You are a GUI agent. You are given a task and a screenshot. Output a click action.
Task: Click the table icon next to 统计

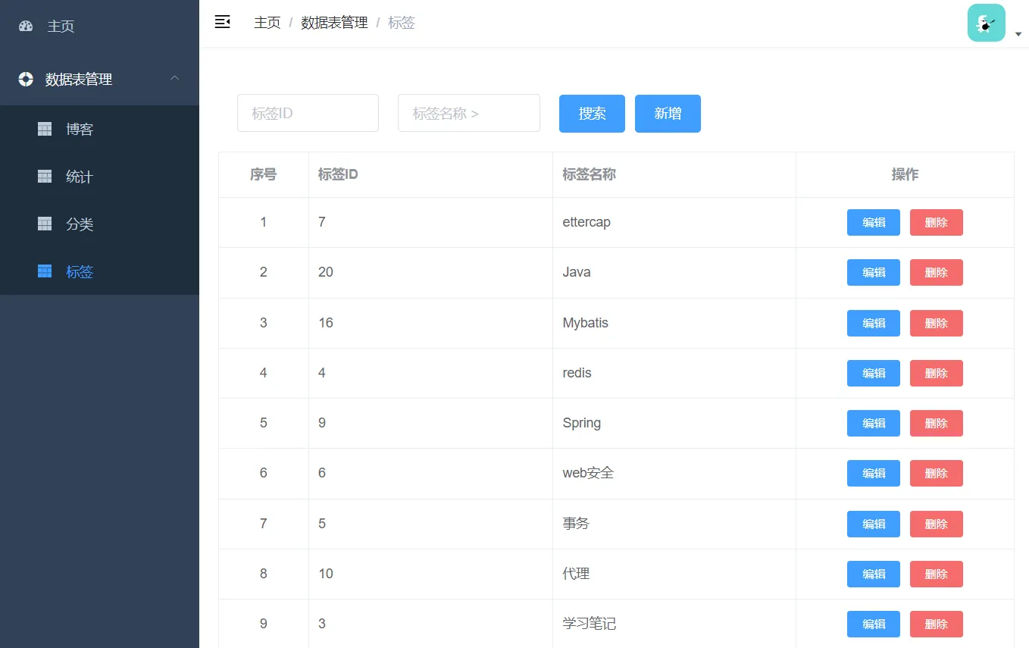tap(45, 177)
